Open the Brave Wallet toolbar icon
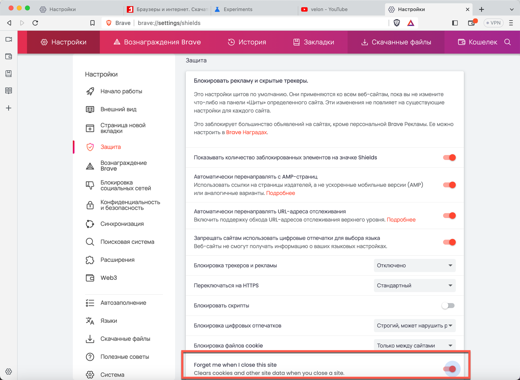This screenshot has width=520, height=380. pyautogui.click(x=472, y=23)
